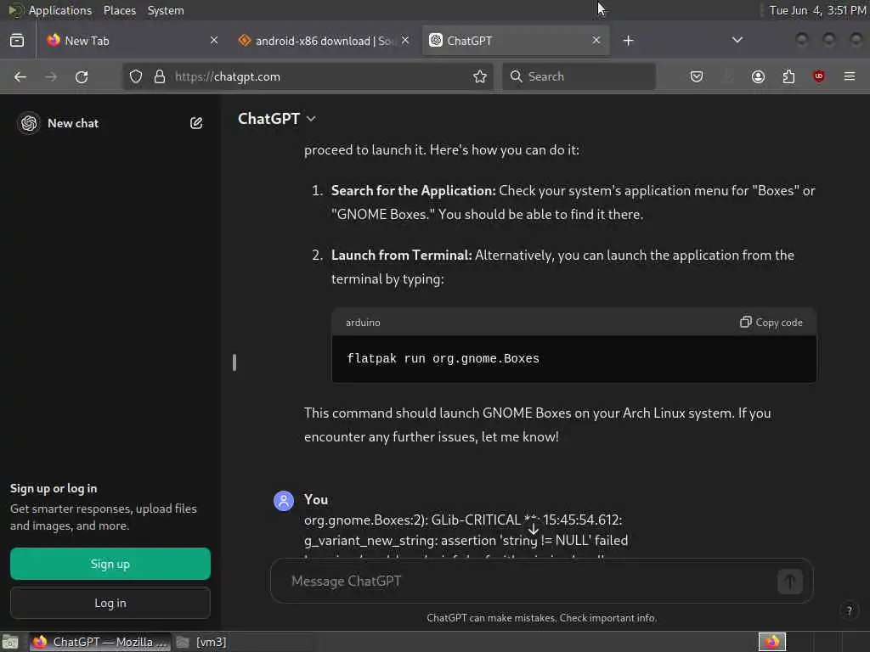Screen dimensions: 870x652
Task: Open the Applications menu
Action: coord(60,10)
